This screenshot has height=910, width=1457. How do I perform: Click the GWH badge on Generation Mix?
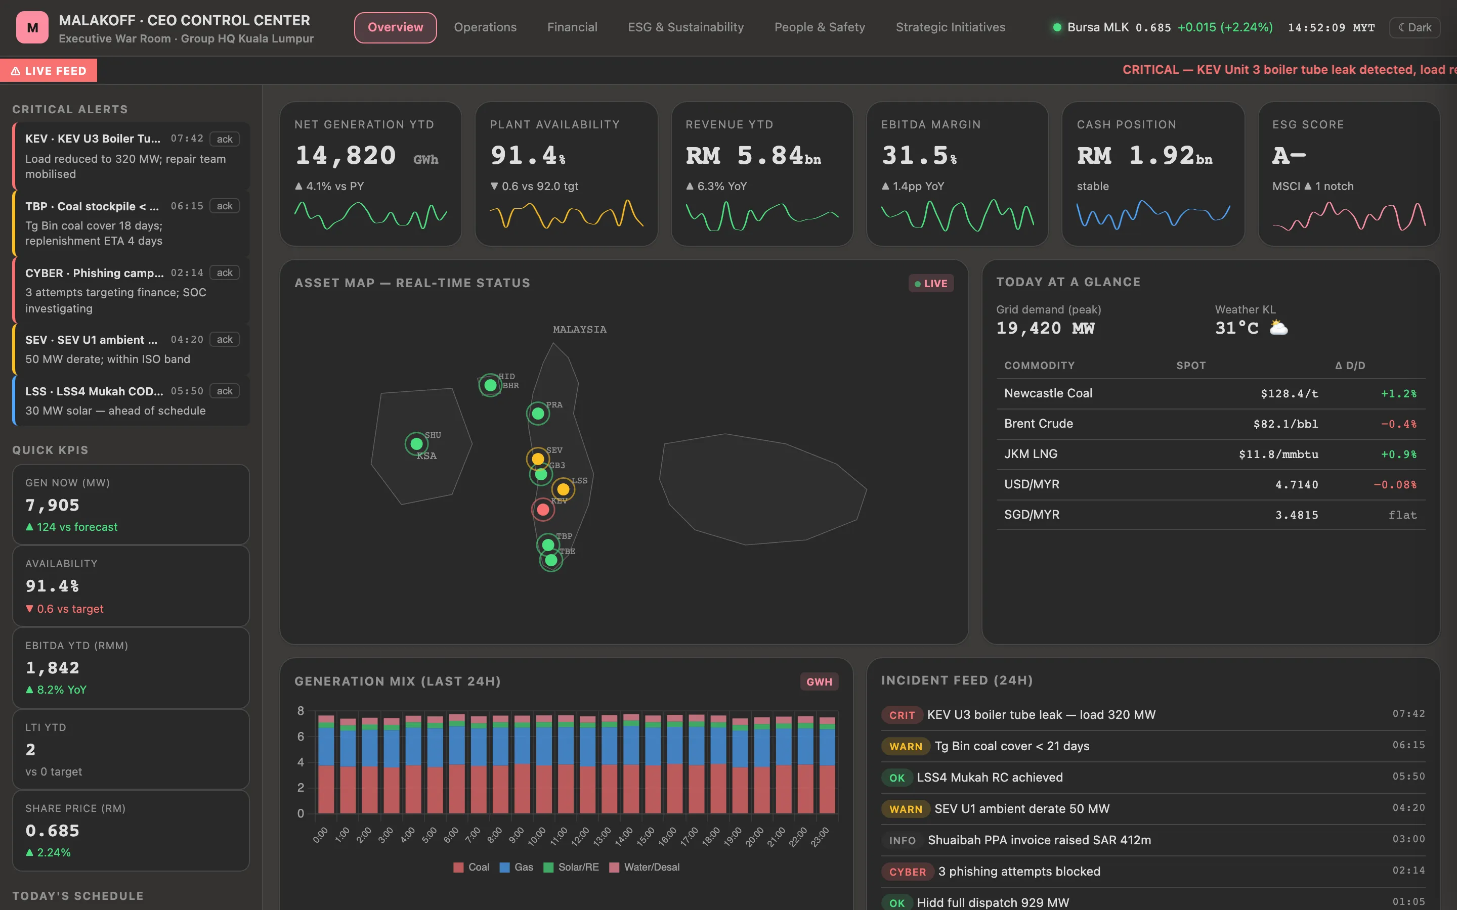click(819, 682)
